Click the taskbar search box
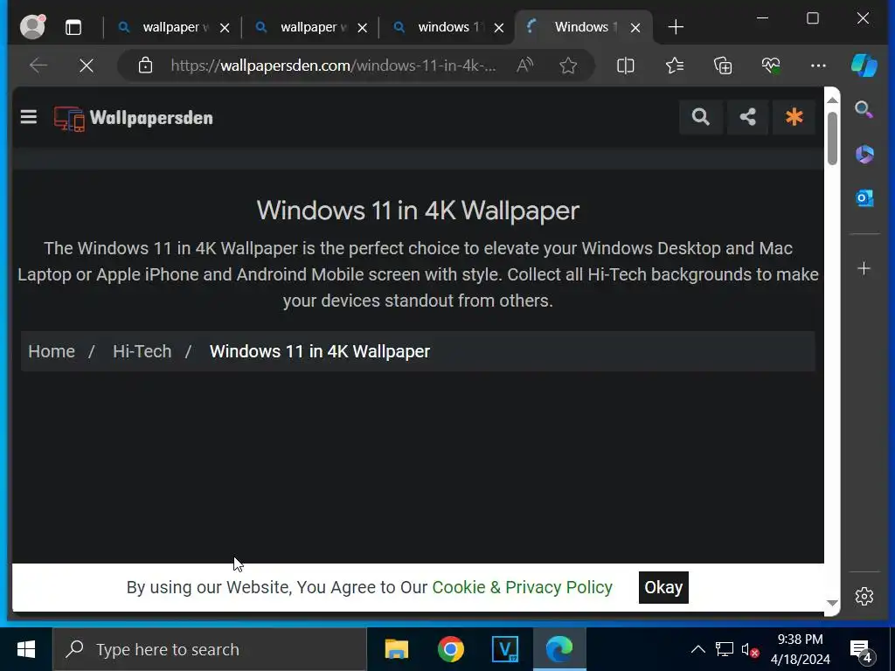Screen dimensions: 895x671 coord(210,649)
